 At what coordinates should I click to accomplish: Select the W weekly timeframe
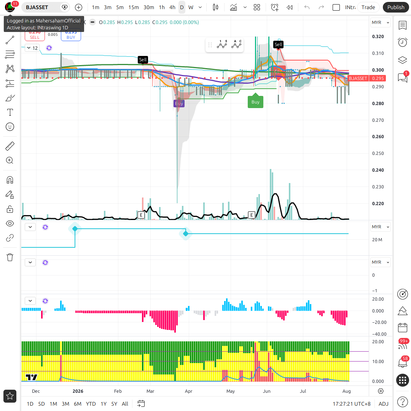click(191, 7)
